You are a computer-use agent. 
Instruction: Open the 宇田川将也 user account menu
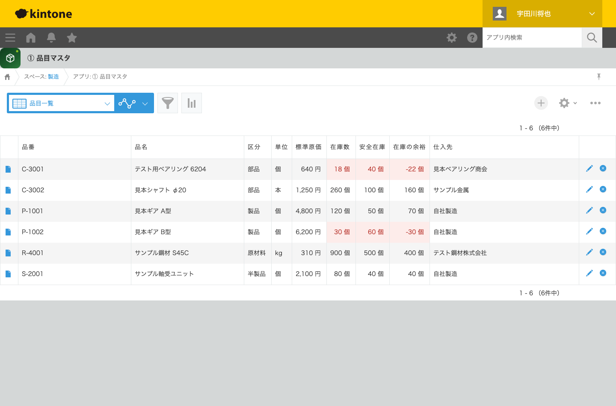click(542, 14)
